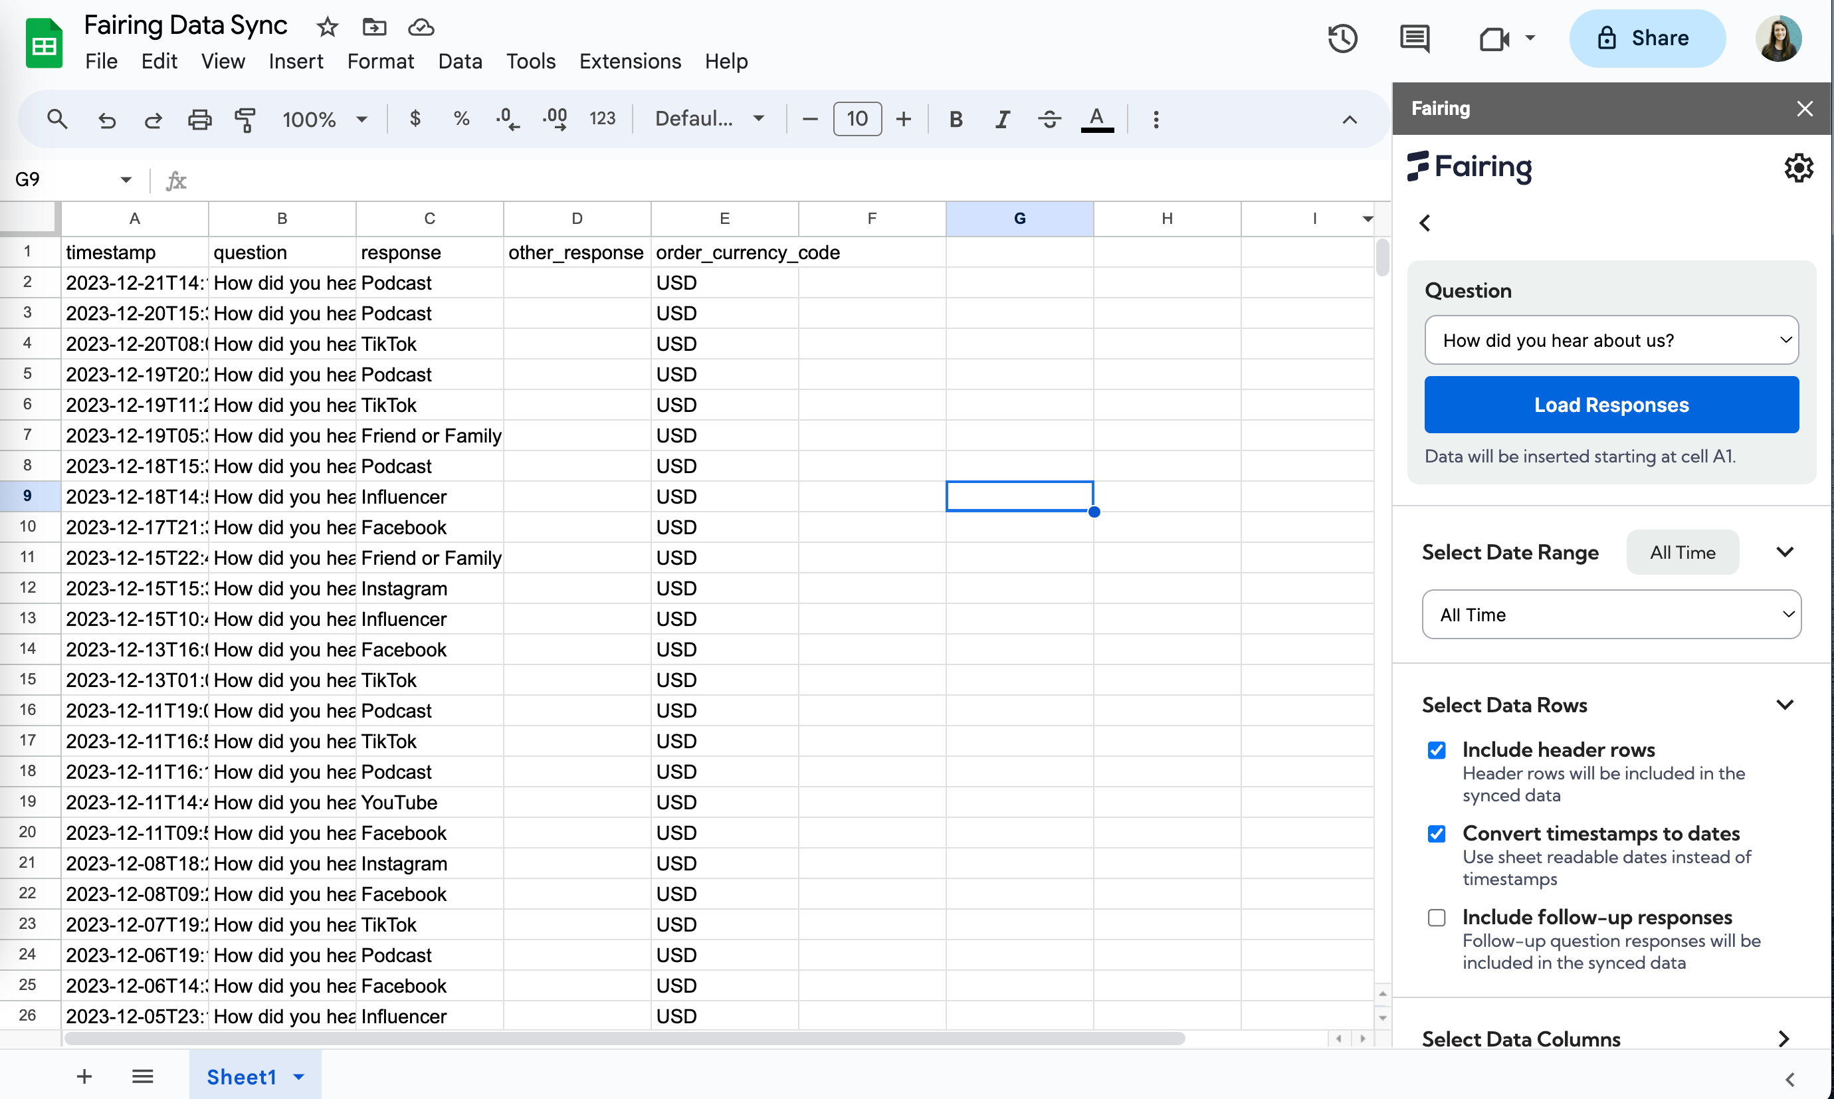Expand the Select Data Rows section

point(1786,704)
